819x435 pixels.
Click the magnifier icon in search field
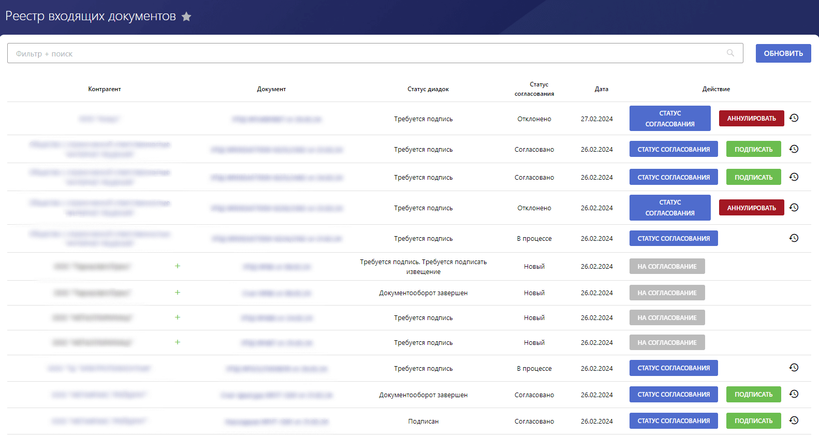[x=730, y=53]
